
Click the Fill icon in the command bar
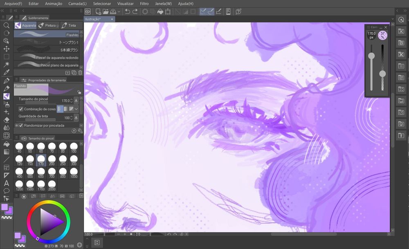[160, 11]
